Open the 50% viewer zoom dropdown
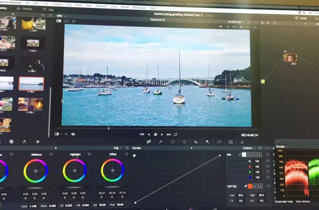 click(x=61, y=16)
